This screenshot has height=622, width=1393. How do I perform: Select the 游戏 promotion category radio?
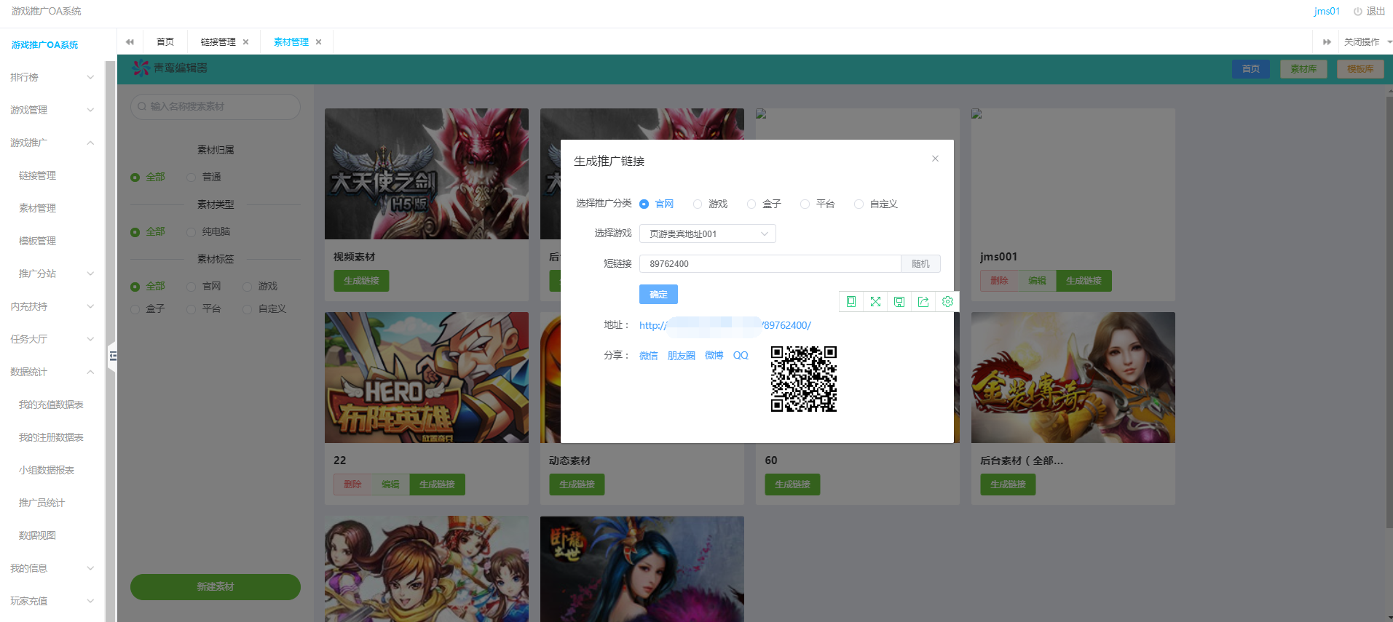coord(698,204)
